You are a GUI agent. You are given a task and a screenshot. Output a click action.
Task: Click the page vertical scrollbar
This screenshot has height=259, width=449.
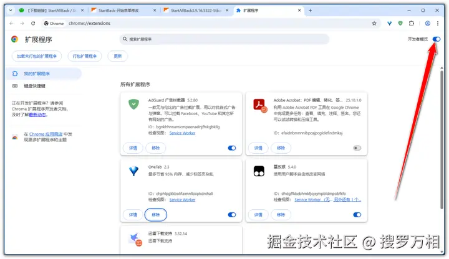point(442,140)
